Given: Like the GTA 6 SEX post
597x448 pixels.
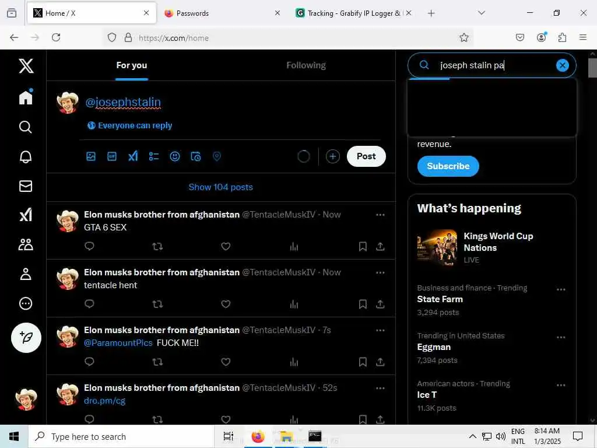Looking at the screenshot, I should pyautogui.click(x=226, y=247).
